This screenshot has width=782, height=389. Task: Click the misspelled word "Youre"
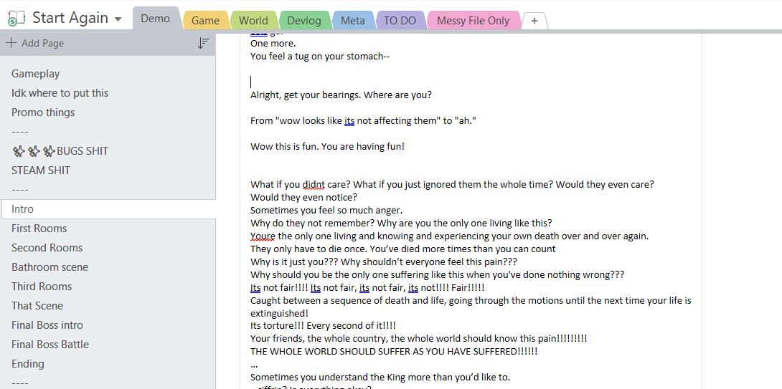[263, 236]
